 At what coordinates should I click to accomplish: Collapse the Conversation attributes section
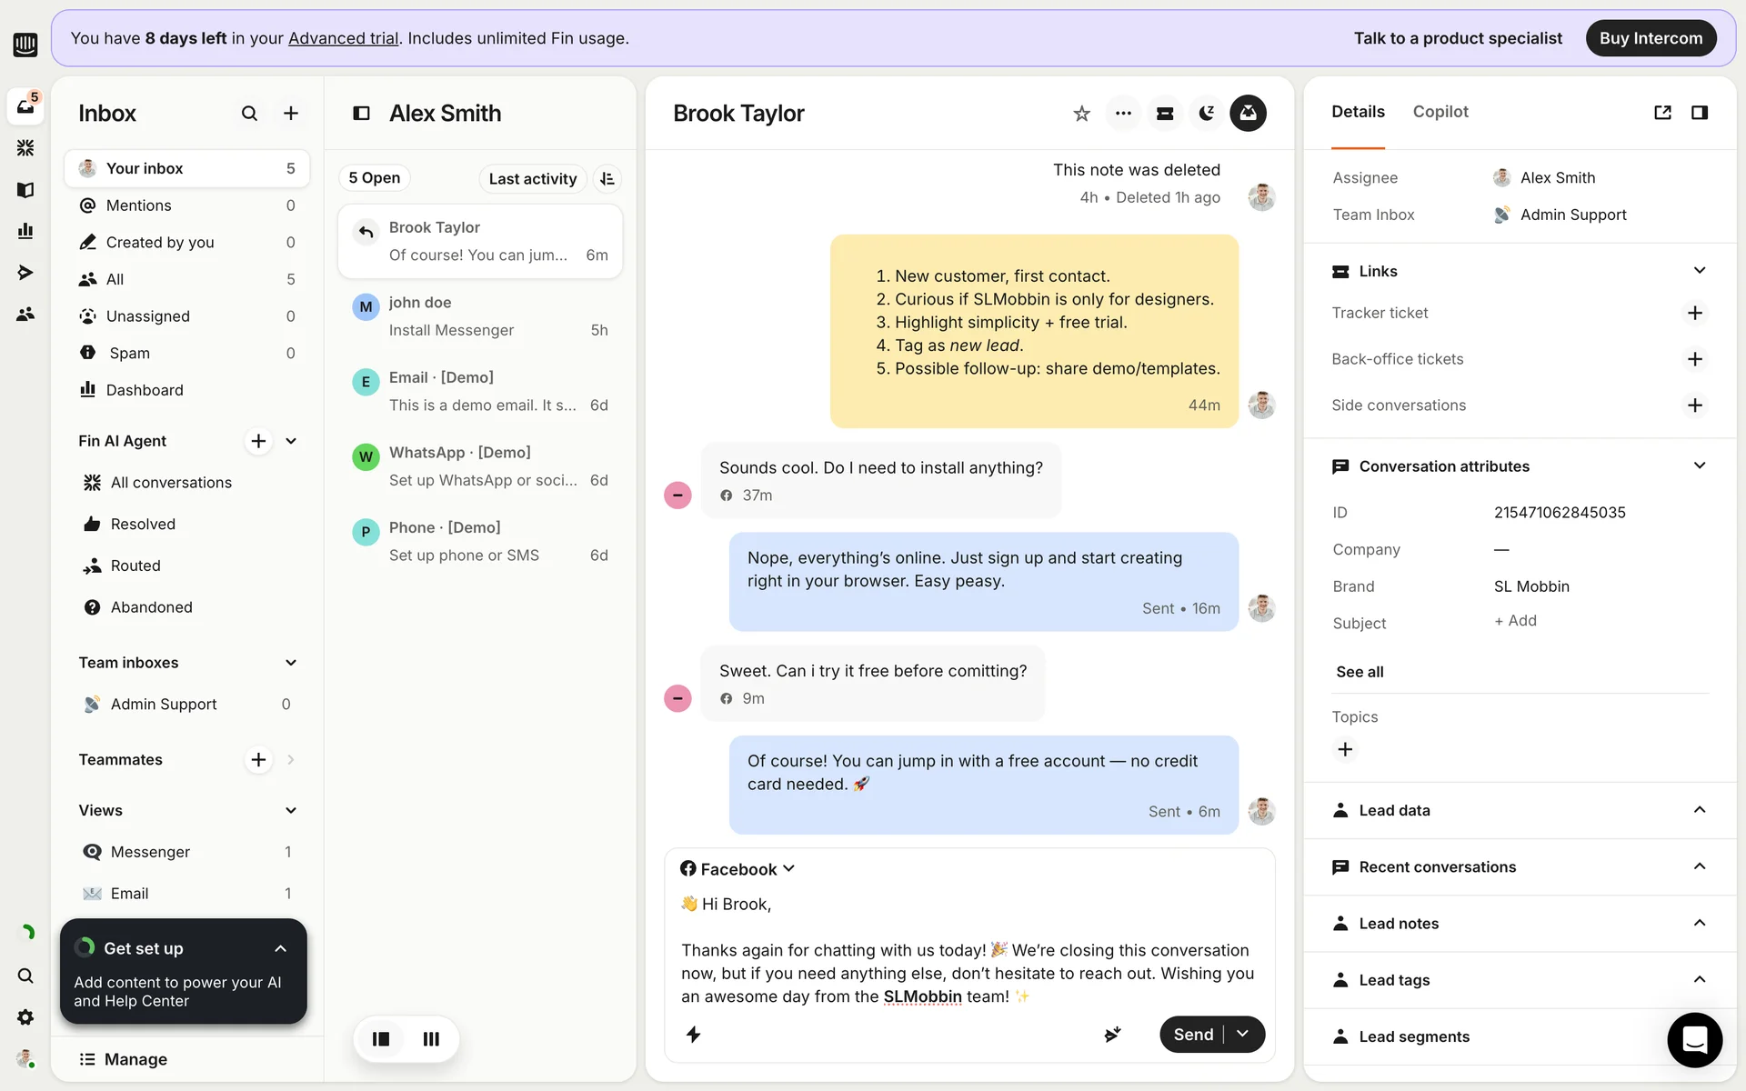[1699, 466]
